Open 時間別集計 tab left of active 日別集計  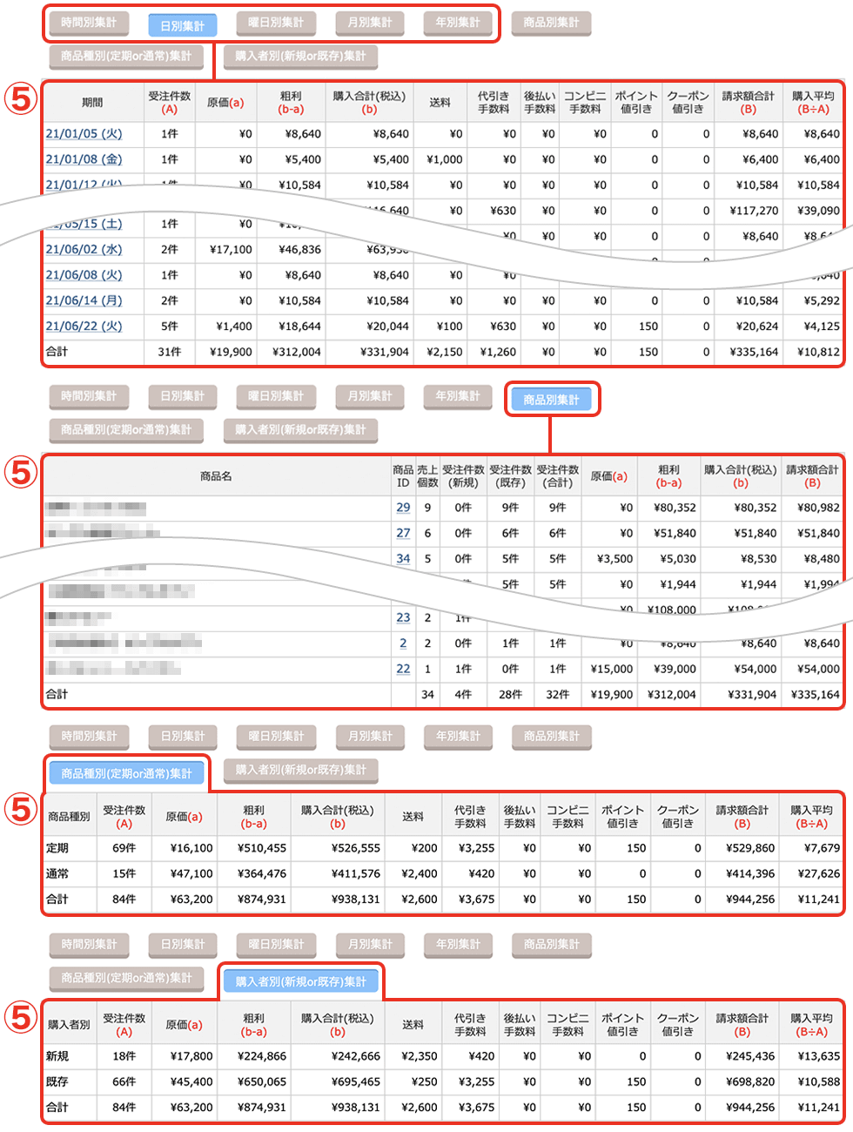89,23
